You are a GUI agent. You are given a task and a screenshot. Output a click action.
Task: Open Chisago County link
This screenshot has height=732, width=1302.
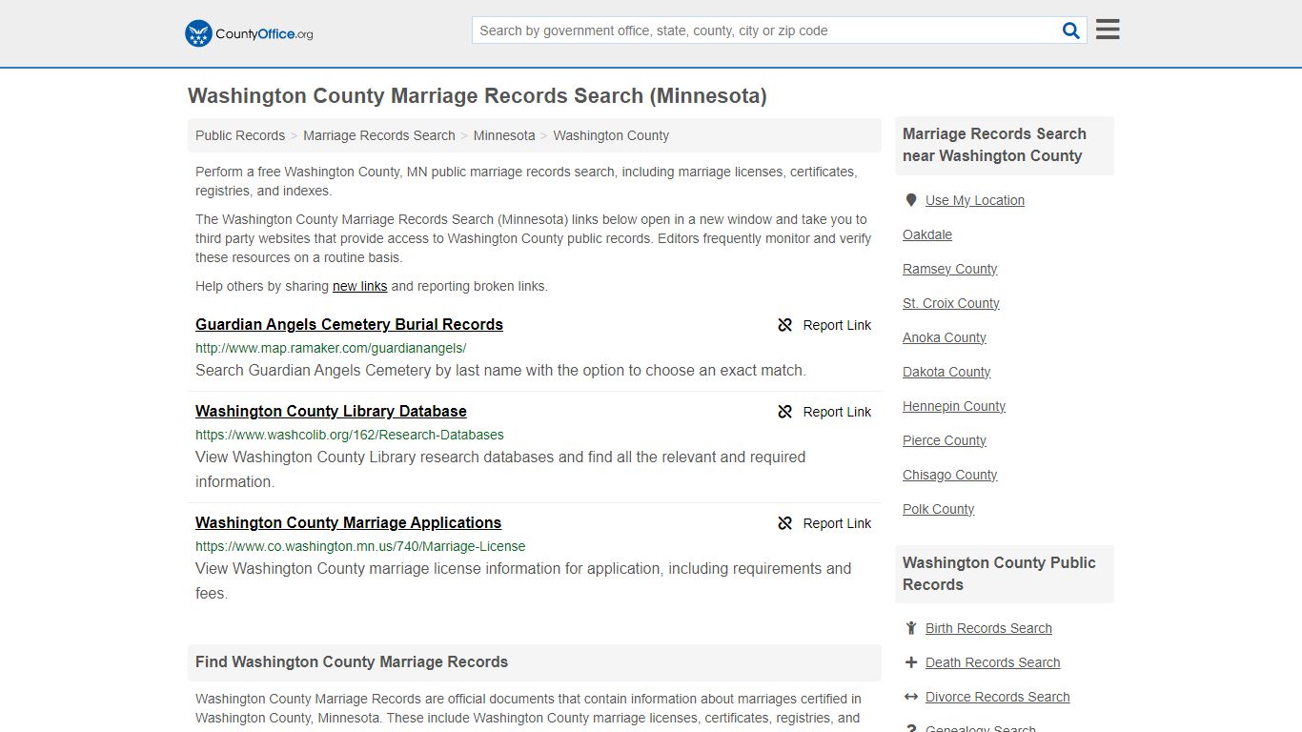[950, 475]
